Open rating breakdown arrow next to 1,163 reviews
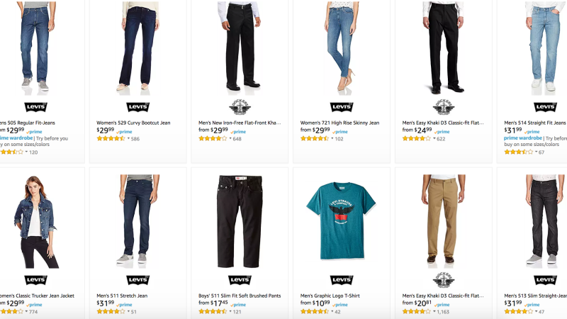567x319 pixels. [434, 312]
